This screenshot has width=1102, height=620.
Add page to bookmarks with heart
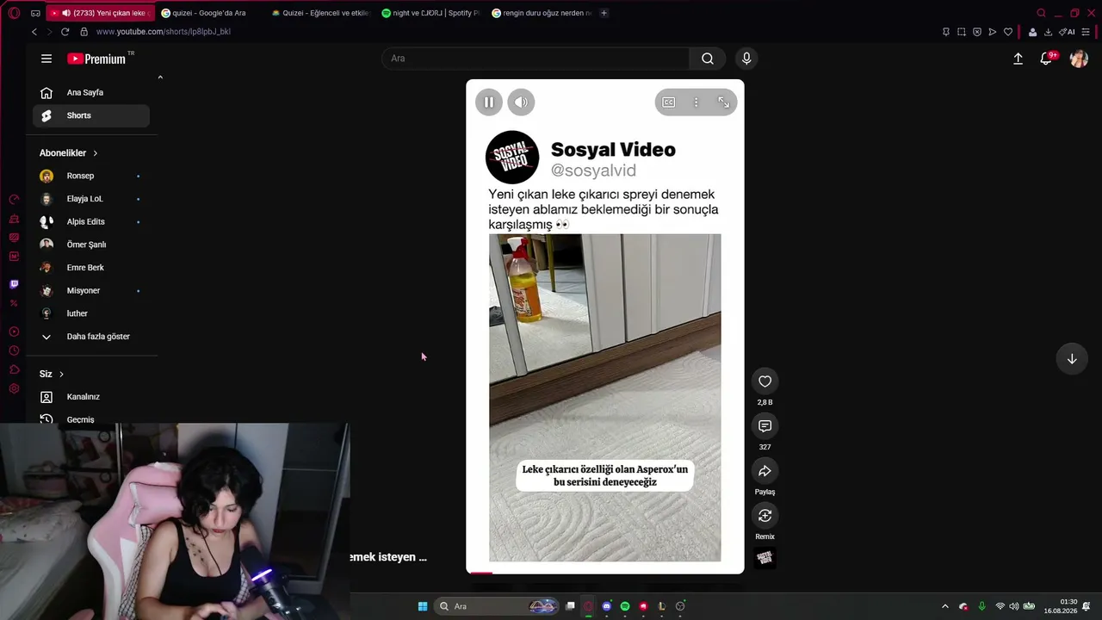1008,32
